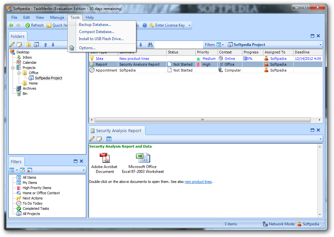Select the Bin folder

pos(25,94)
